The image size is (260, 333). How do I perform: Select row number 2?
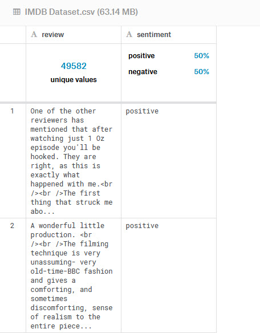coord(13,226)
